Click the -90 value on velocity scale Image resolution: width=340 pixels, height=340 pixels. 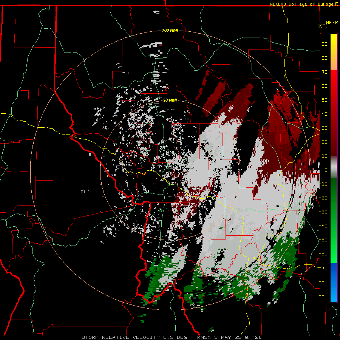[323, 296]
